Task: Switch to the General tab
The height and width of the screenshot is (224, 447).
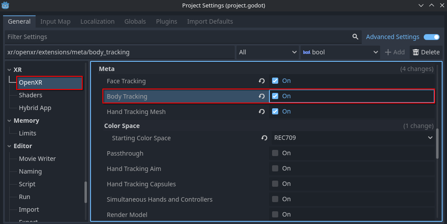Action: (x=19, y=21)
